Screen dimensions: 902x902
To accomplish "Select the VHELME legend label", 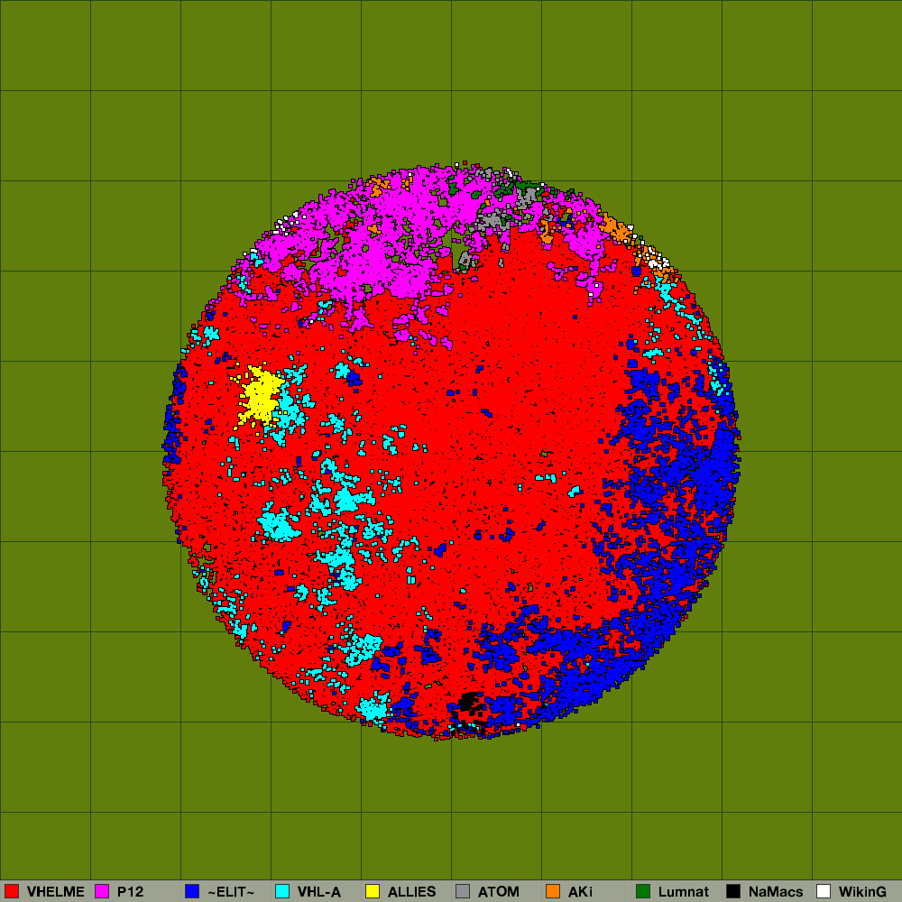I will tap(55, 892).
